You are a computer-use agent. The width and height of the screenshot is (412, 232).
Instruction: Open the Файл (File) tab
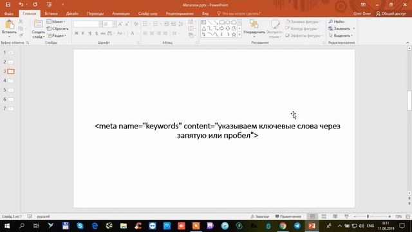[x=8, y=14]
